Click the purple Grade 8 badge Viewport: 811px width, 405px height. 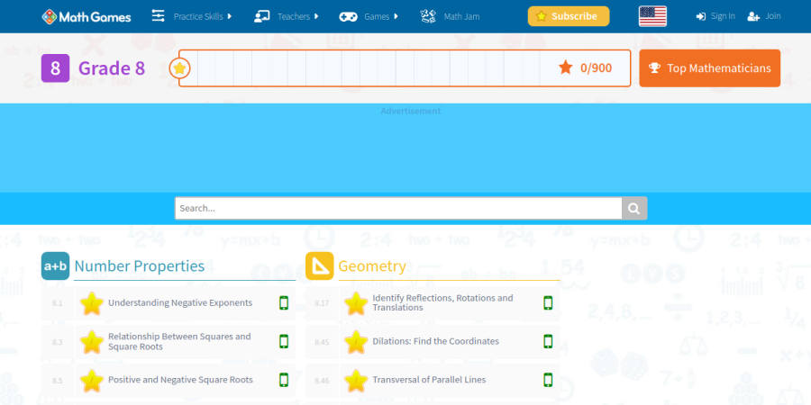[55, 68]
